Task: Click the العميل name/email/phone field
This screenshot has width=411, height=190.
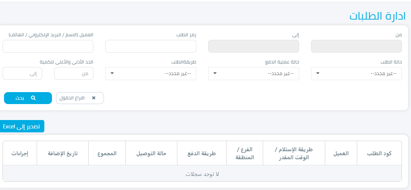Action: tap(48, 46)
